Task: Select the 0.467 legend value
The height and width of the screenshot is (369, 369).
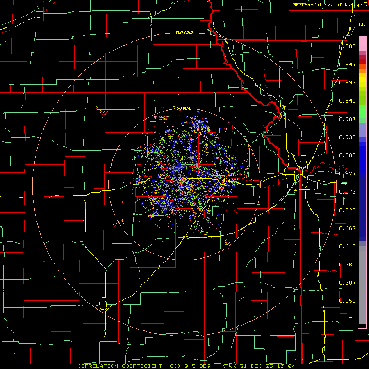Action: tap(347, 228)
